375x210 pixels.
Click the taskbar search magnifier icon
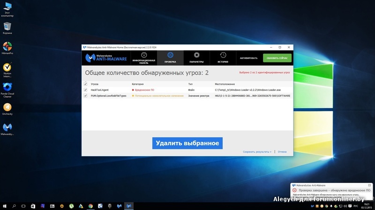[14, 206]
